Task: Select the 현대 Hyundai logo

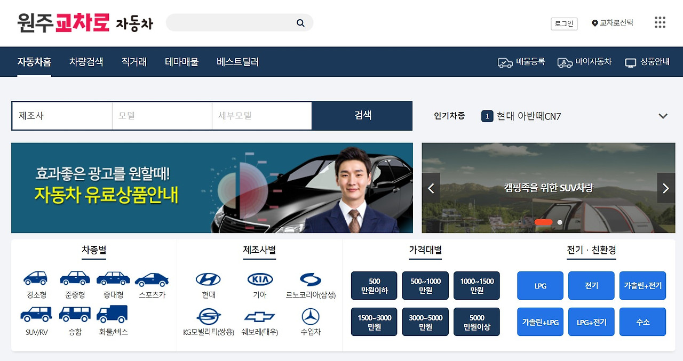Action: point(208,279)
